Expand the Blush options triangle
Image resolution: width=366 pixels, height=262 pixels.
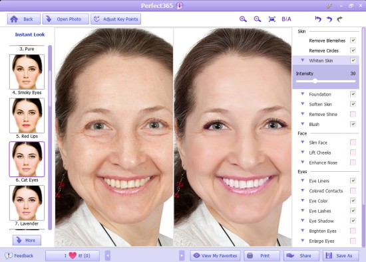[x=303, y=124]
